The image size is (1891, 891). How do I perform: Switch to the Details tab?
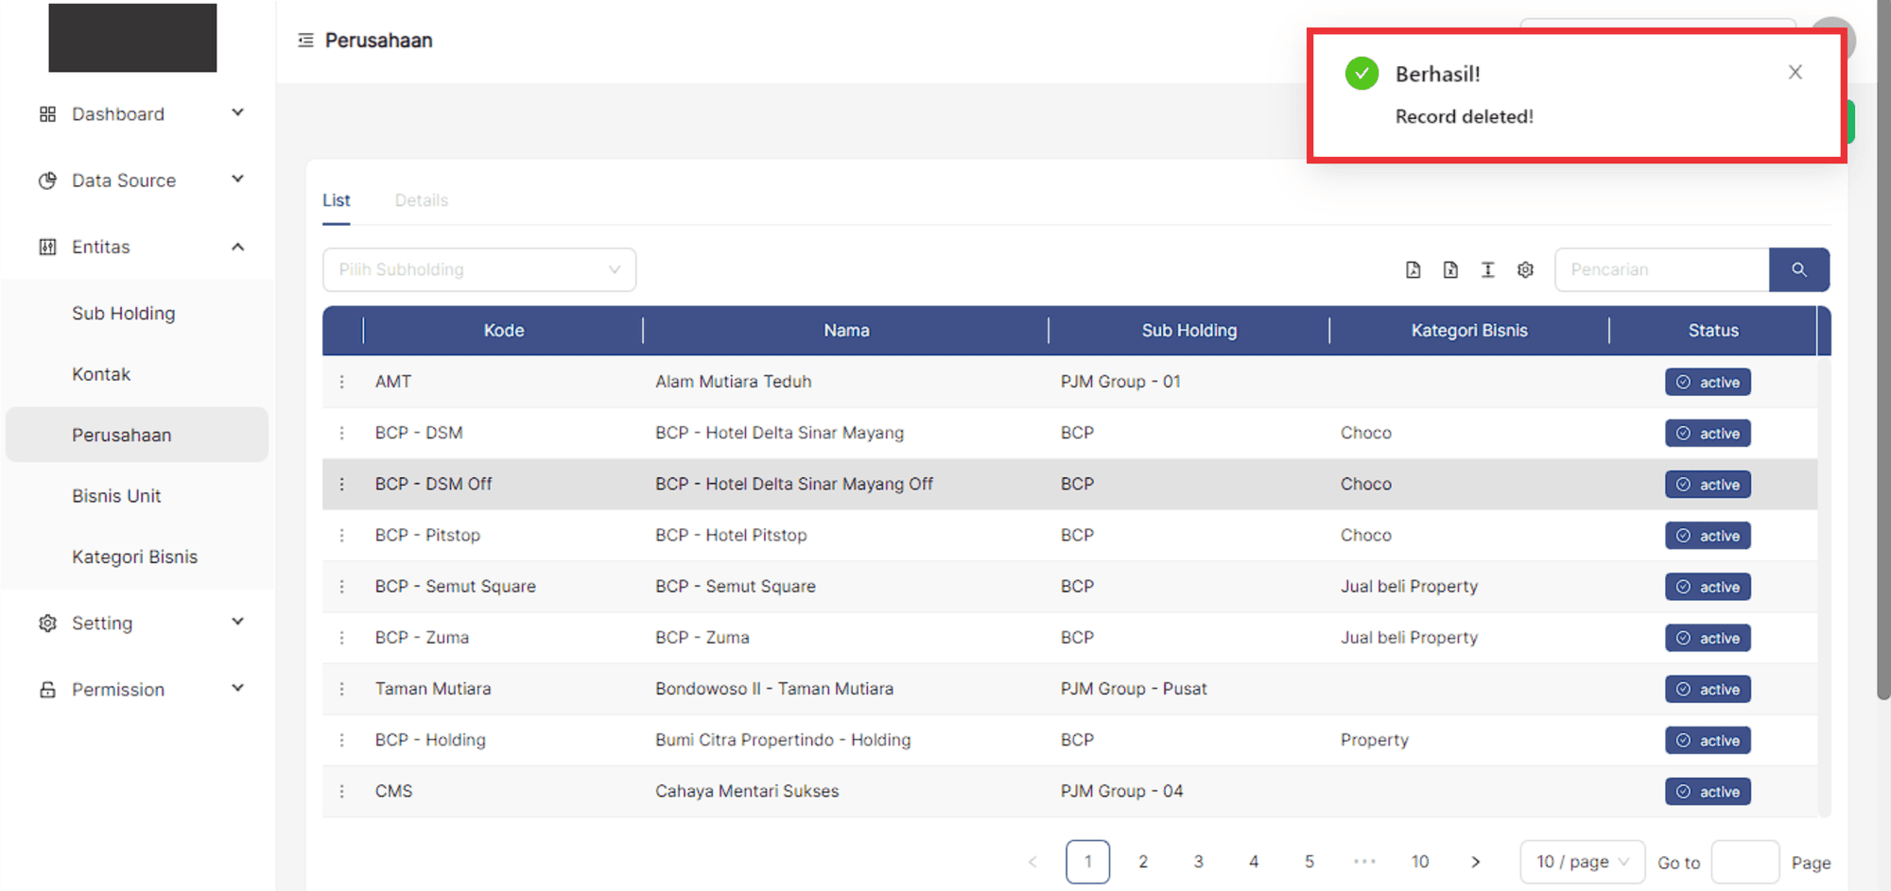point(421,200)
